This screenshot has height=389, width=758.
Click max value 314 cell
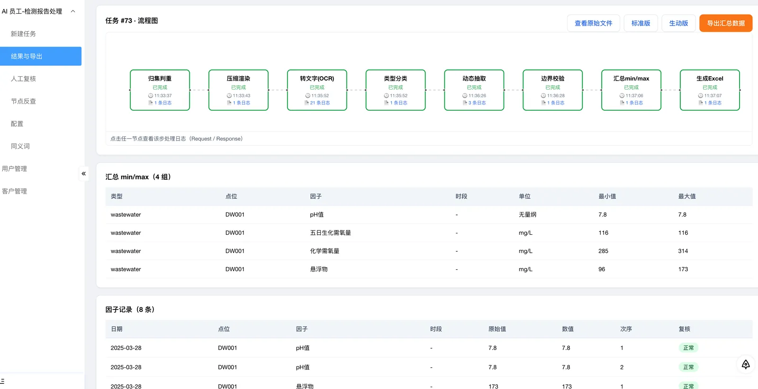click(x=683, y=251)
